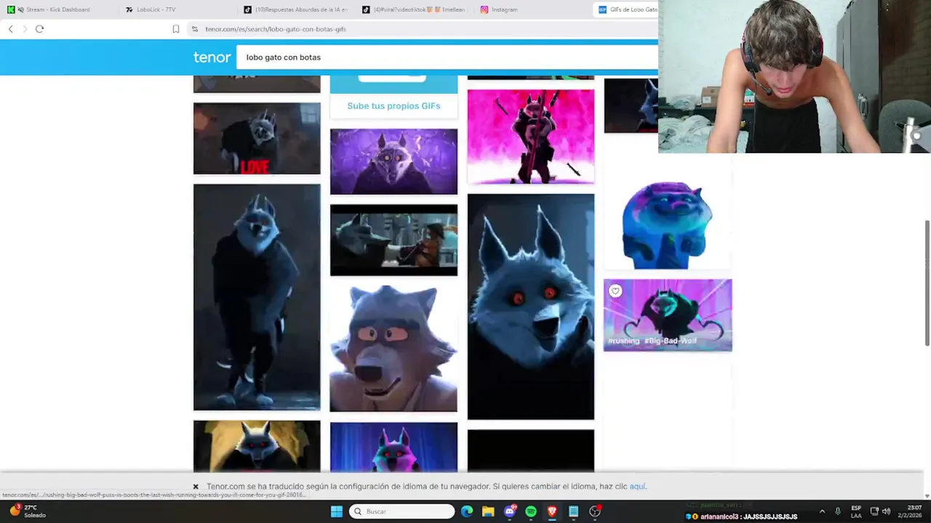Open File Explorer from the taskbar
The image size is (931, 523).
[488, 511]
